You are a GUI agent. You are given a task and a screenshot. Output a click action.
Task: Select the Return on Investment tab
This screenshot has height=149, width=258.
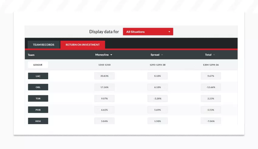[83, 45]
